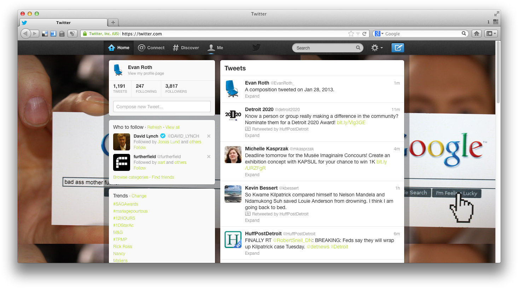Click the browser back arrow button

click(x=25, y=34)
